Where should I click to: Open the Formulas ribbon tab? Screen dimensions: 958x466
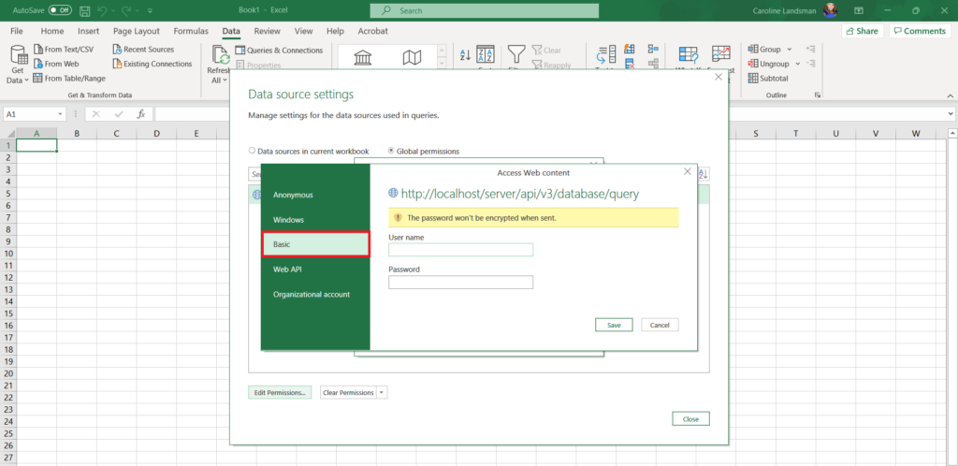(x=191, y=31)
